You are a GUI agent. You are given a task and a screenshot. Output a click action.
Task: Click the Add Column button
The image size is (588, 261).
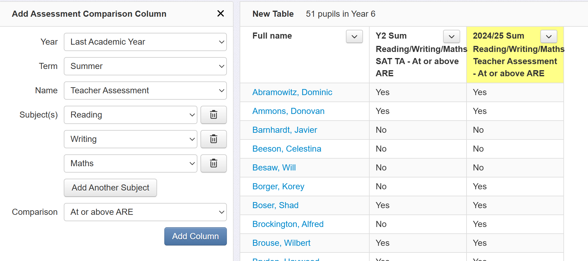pos(195,236)
